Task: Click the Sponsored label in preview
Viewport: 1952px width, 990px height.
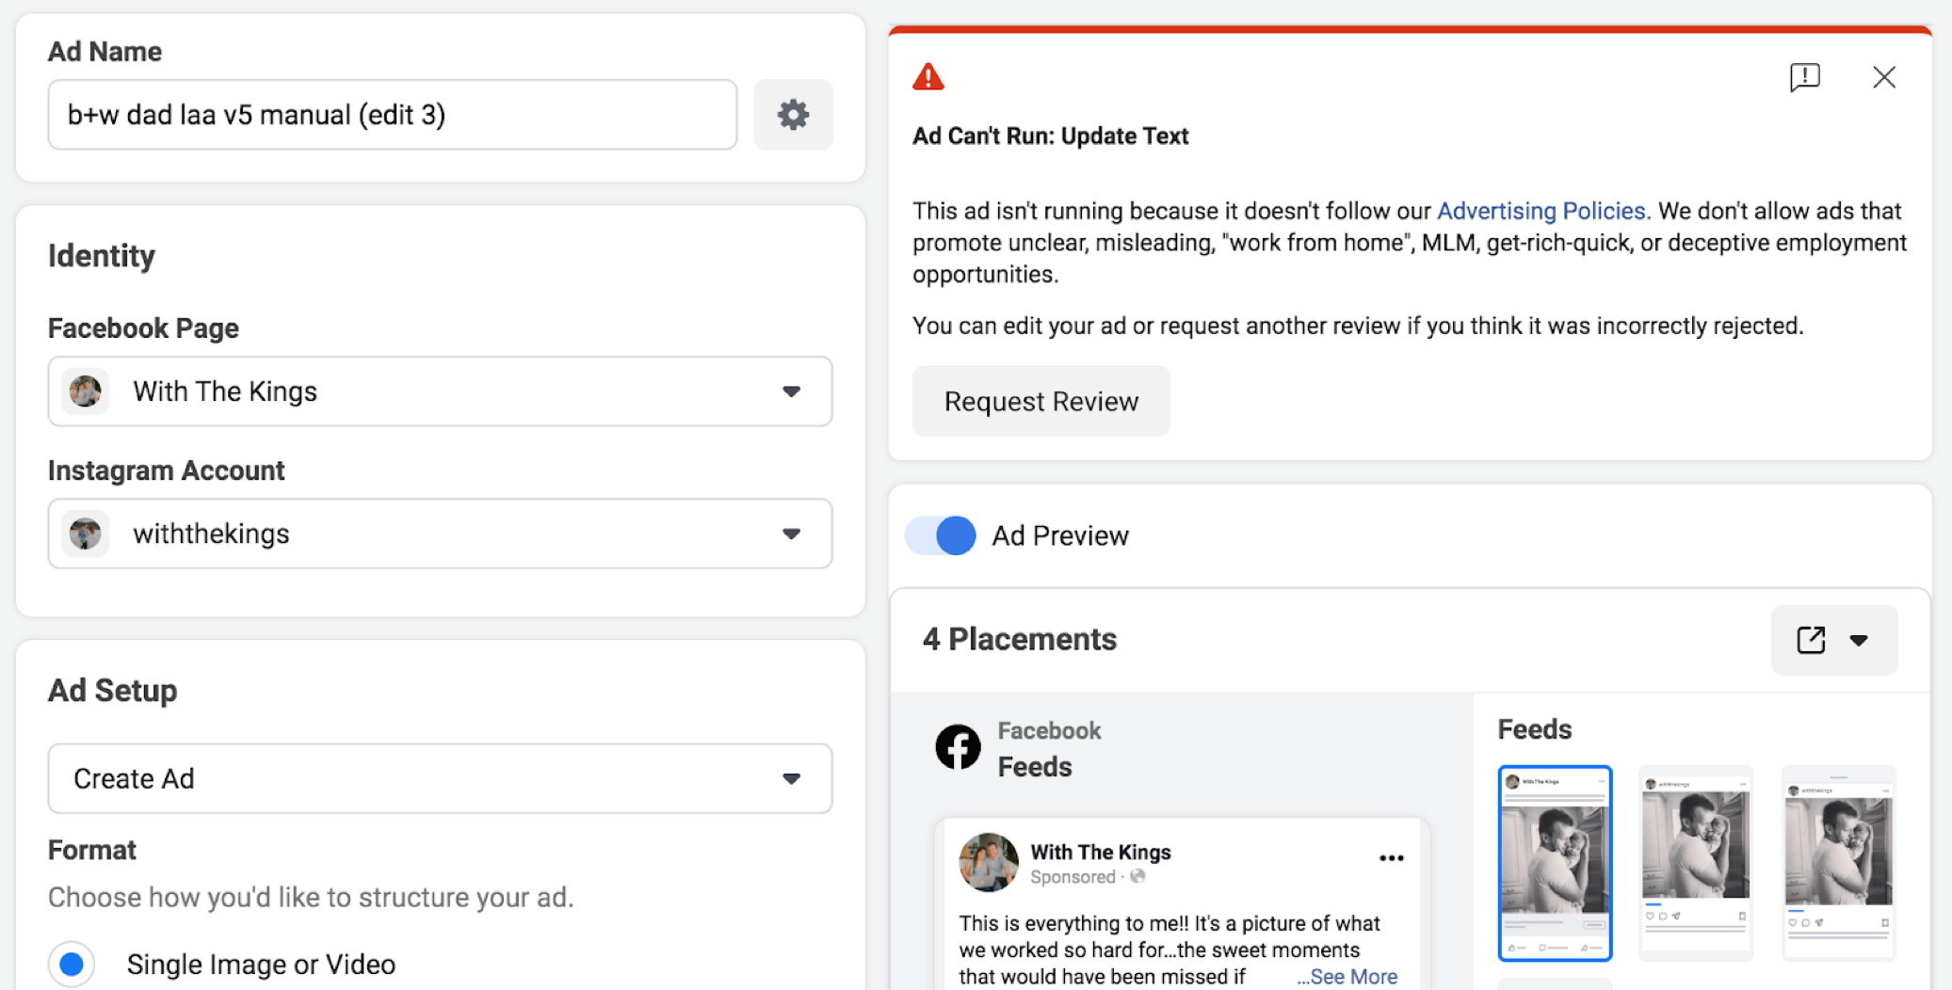Action: coord(1073,877)
